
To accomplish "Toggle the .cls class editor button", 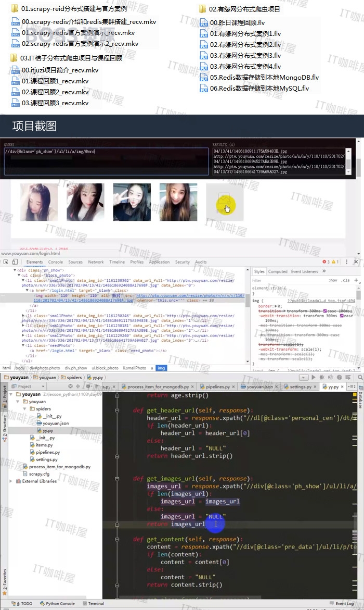I will click(x=345, y=280).
